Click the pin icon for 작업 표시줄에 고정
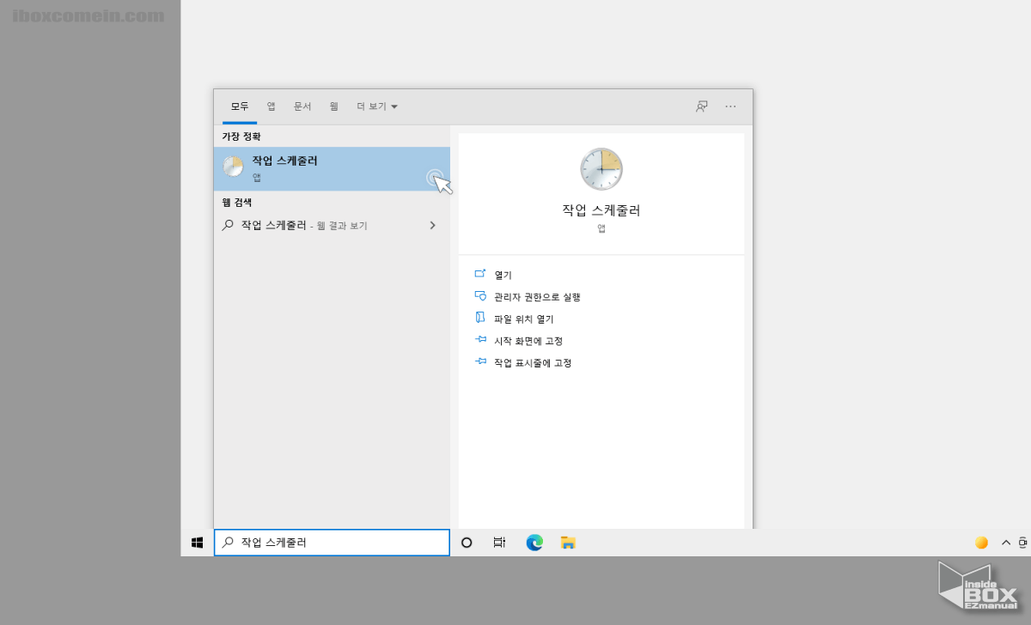Screen dimensions: 1031x625 click(x=481, y=361)
